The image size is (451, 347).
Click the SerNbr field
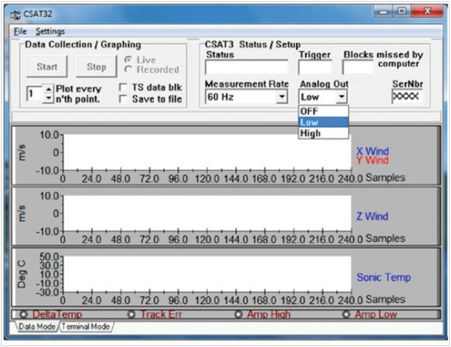coord(407,97)
